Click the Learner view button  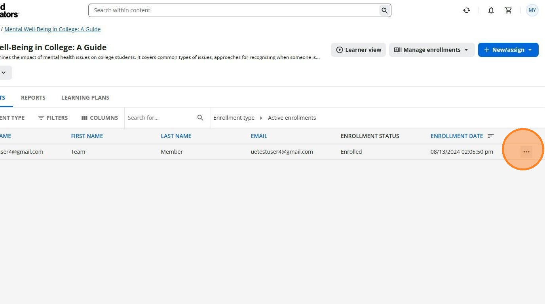[x=358, y=50]
